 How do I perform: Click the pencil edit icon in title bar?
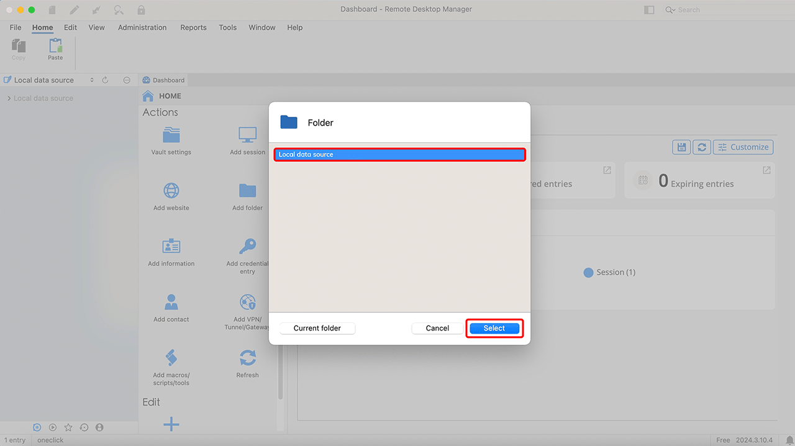[75, 10]
